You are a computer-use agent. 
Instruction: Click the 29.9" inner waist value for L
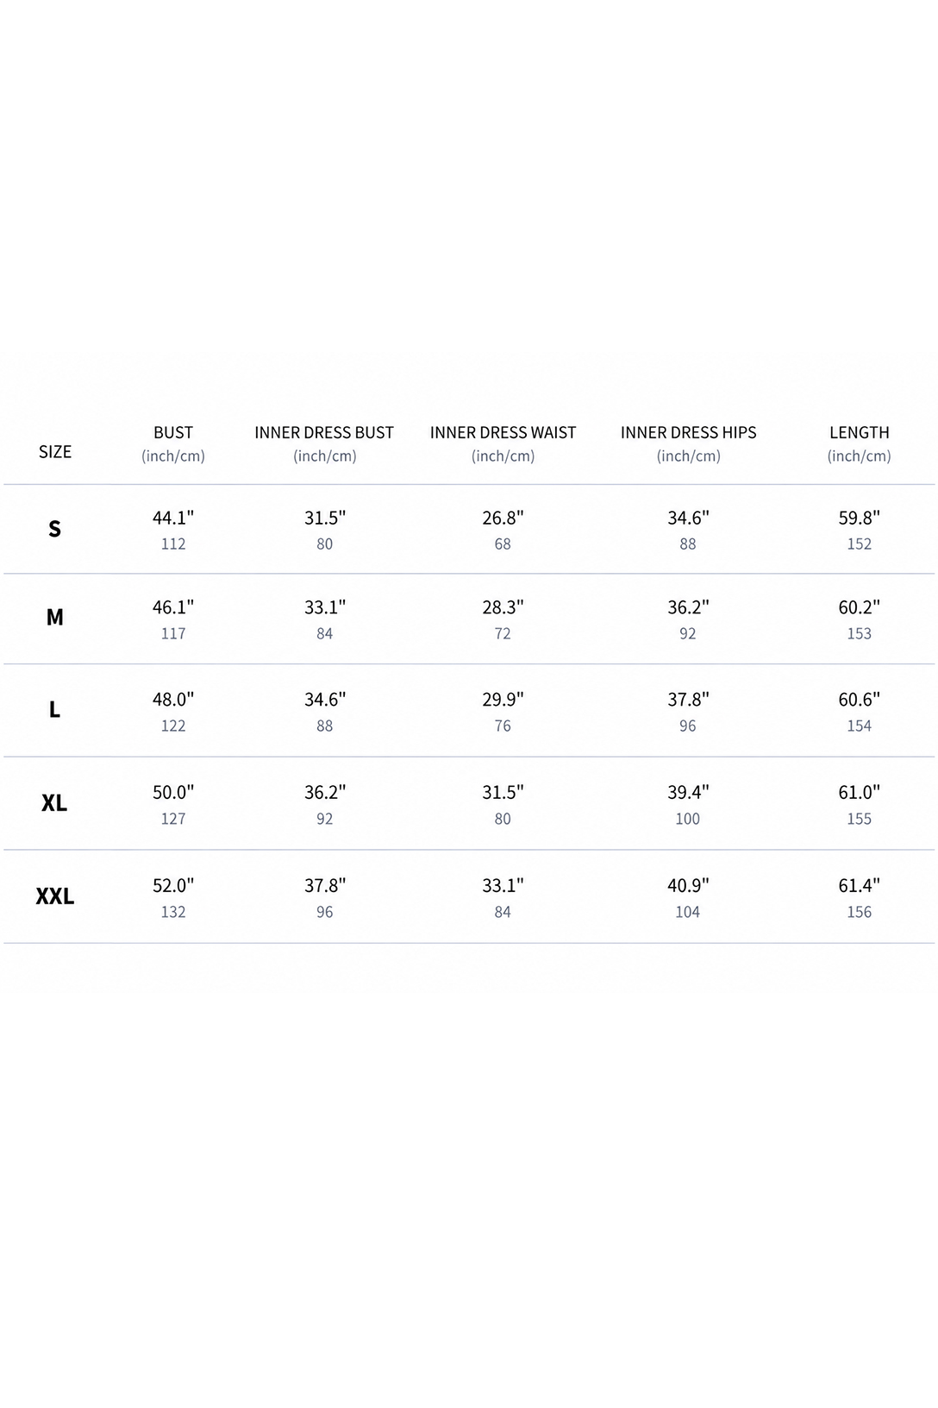503,700
